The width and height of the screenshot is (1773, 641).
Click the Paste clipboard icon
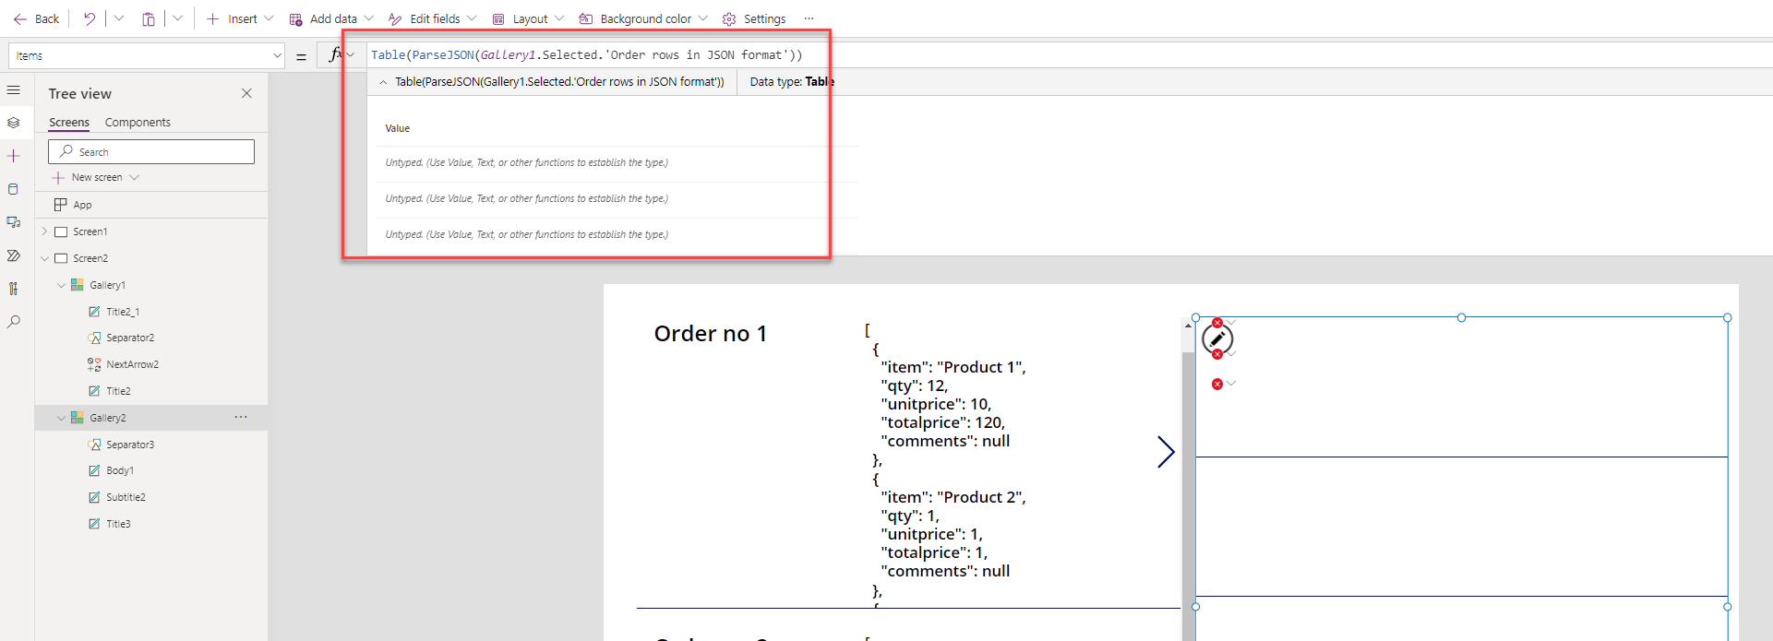(148, 18)
